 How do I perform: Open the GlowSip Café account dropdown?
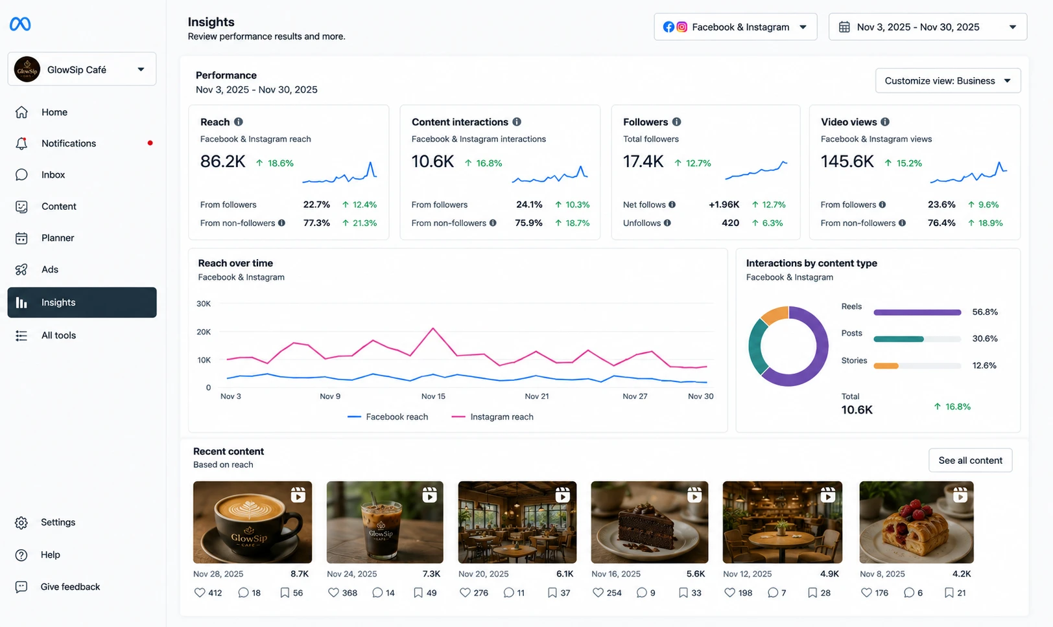pyautogui.click(x=82, y=69)
